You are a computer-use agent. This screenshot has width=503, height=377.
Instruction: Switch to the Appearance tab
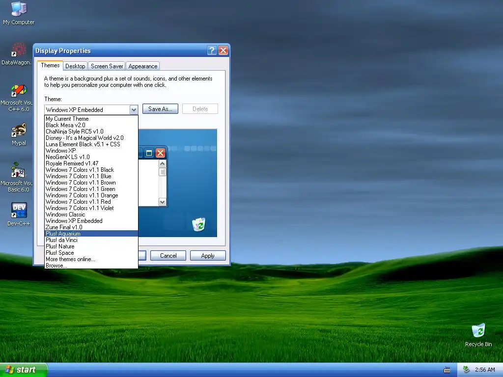[143, 66]
